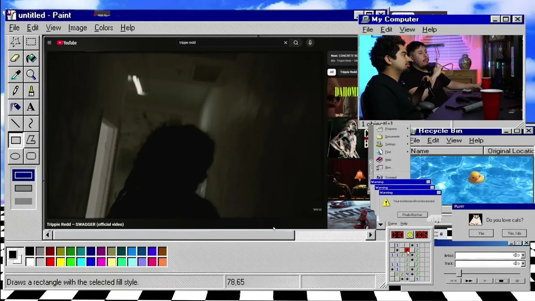535x301 pixels.
Task: Activate the Pick Color eyedropper tool
Action: tap(15, 74)
